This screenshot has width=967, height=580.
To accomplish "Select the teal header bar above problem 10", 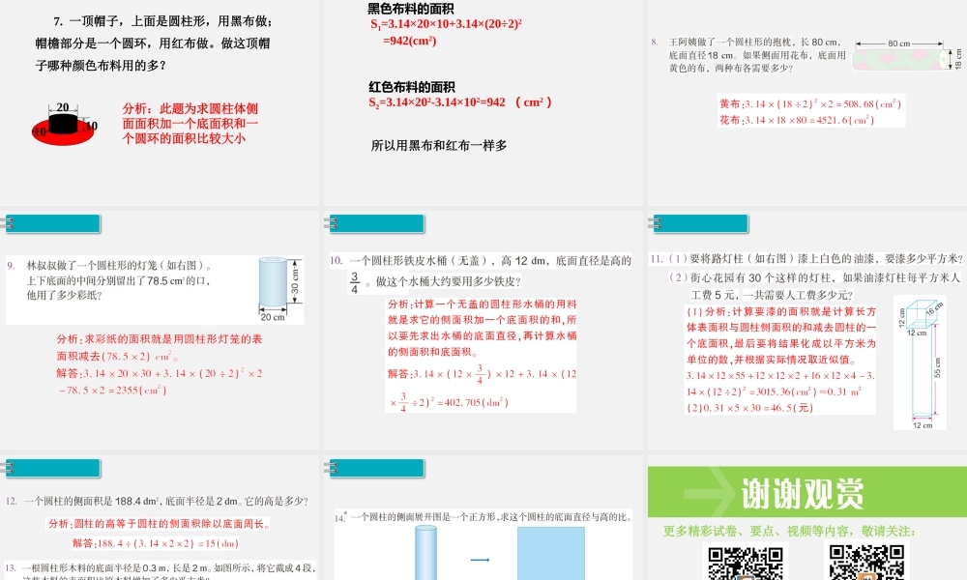I will (x=377, y=222).
